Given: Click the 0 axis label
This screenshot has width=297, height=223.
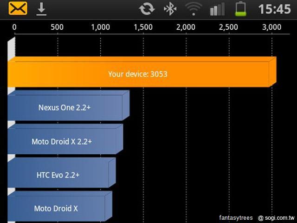Looking at the screenshot, I should coord(14,27).
